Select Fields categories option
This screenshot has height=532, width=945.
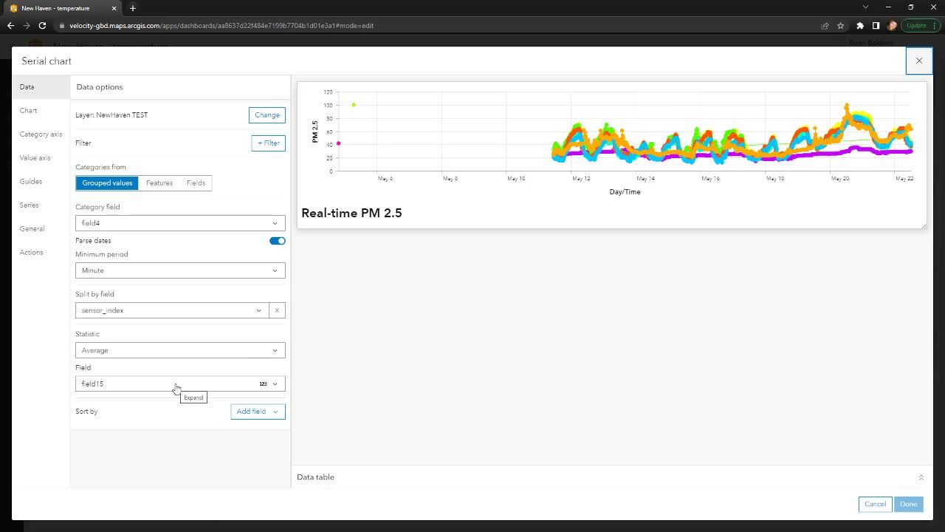(x=196, y=183)
